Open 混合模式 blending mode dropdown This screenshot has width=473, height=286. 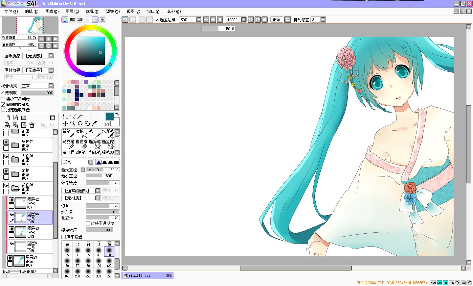click(x=37, y=86)
